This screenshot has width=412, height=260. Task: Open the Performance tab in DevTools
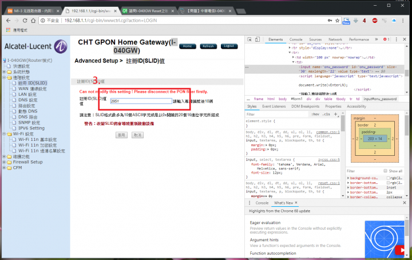[359, 40]
